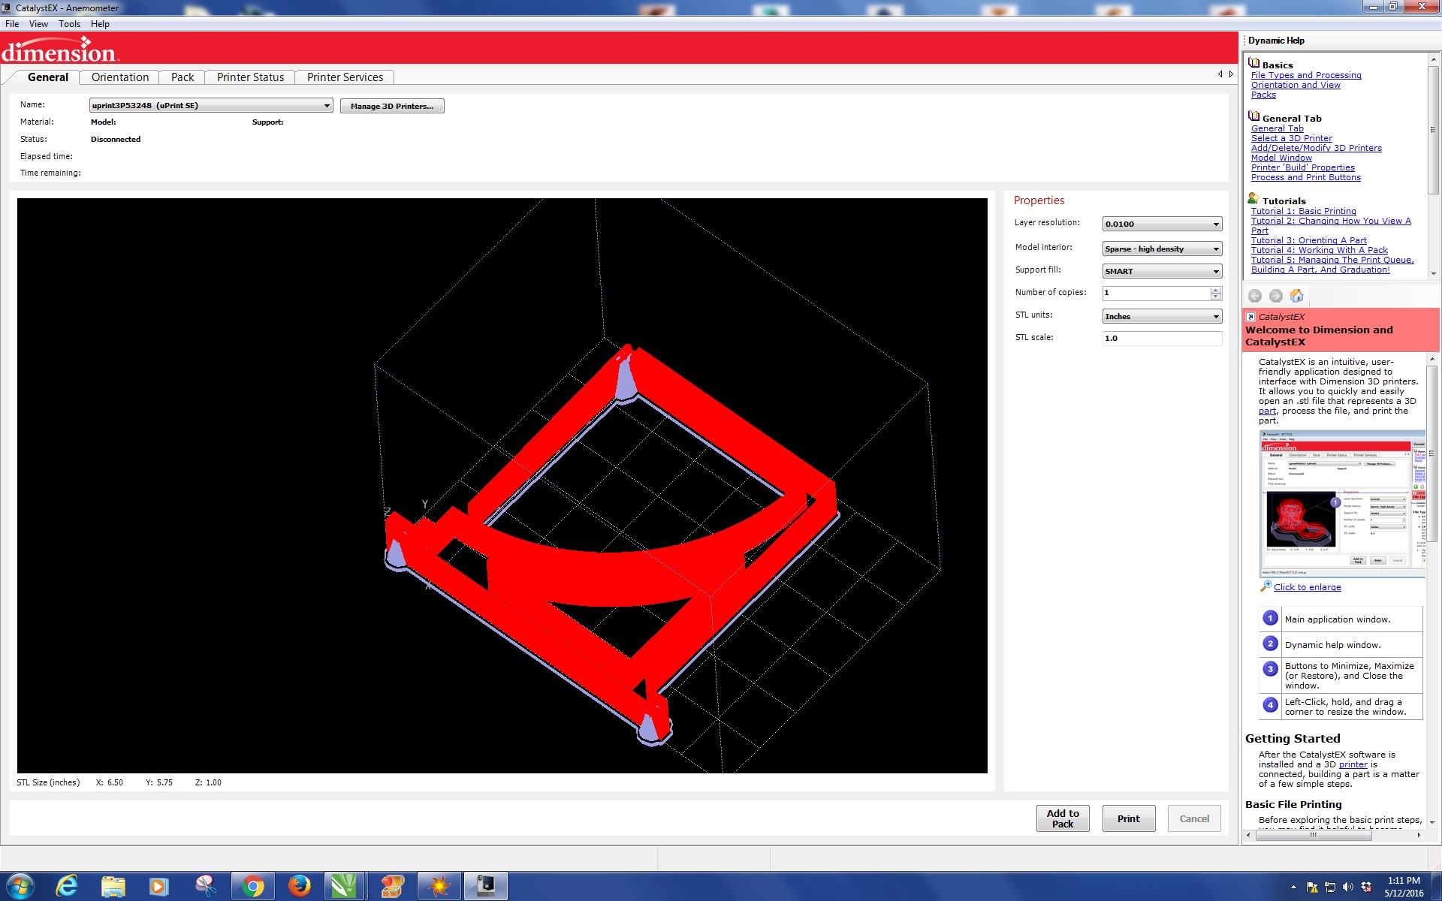Switch to Google Chrome in taskbar
Image resolution: width=1442 pixels, height=901 pixels.
pyautogui.click(x=253, y=887)
